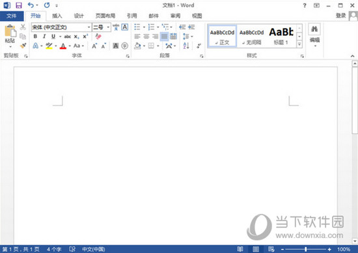Open the font name dropdown
This screenshot has height=253, width=358.
point(89,27)
